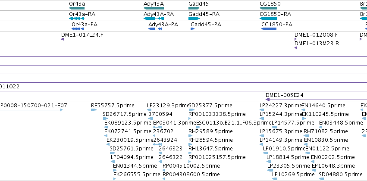This screenshot has height=181, width=367.
Task: Select EK230019.5prime feature
Action: (108, 144)
